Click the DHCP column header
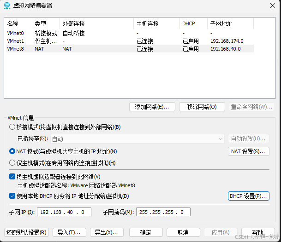Screen dimensions: 281x242 coord(193,23)
